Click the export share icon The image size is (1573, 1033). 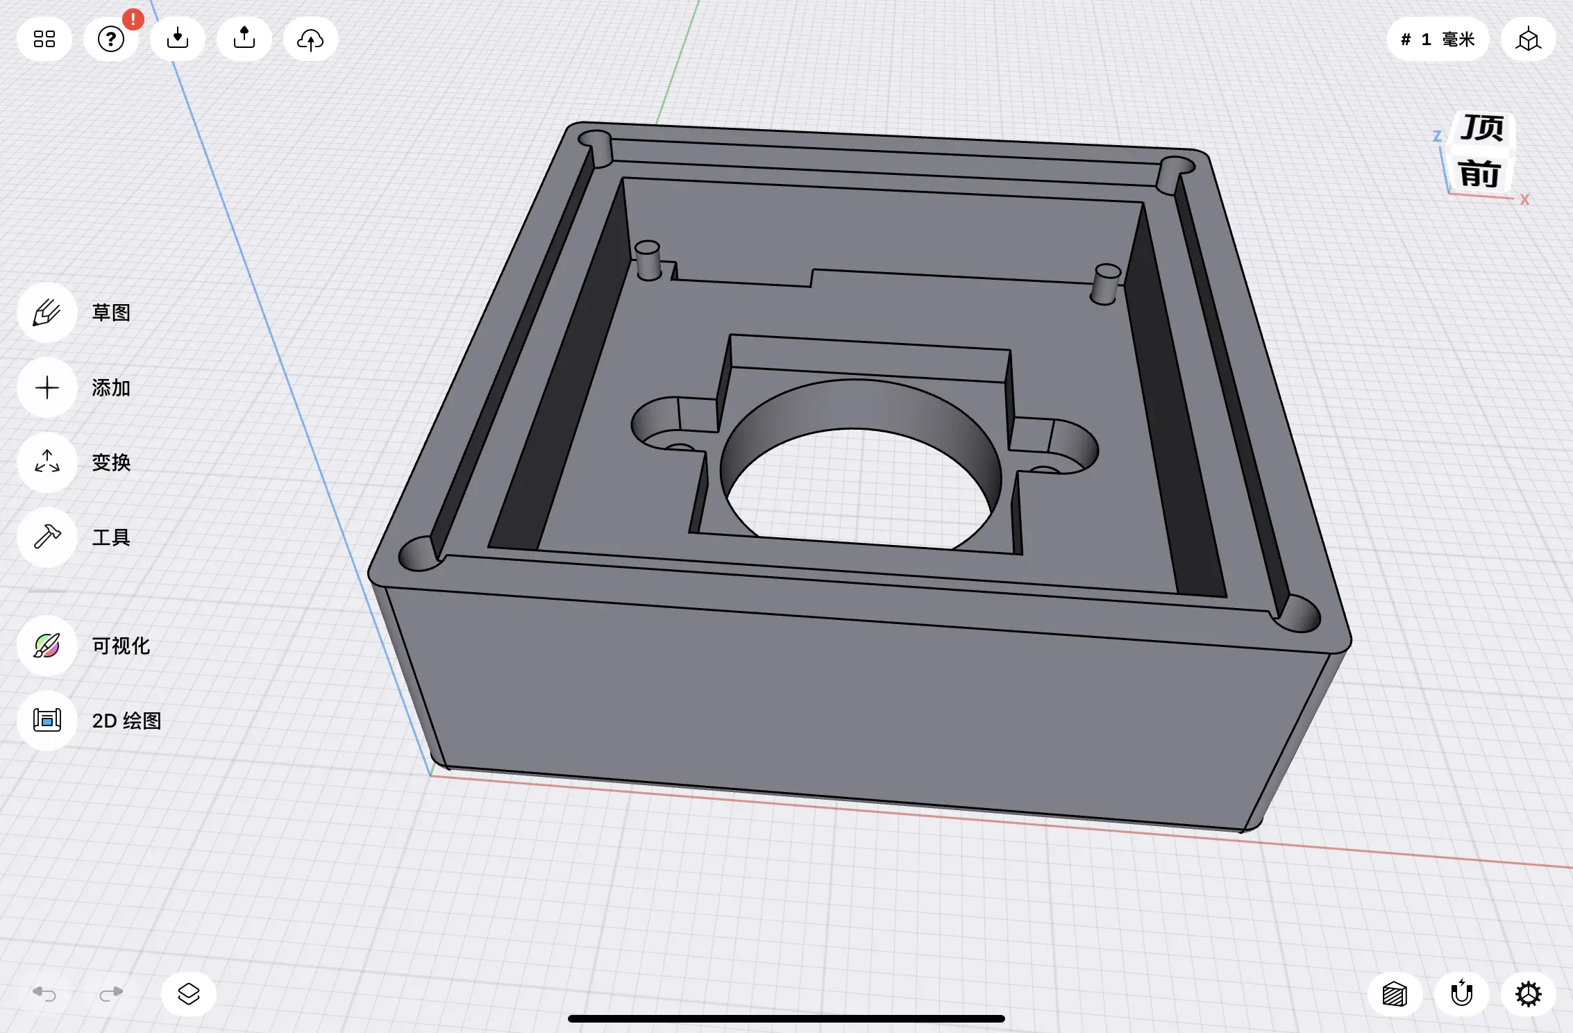244,39
